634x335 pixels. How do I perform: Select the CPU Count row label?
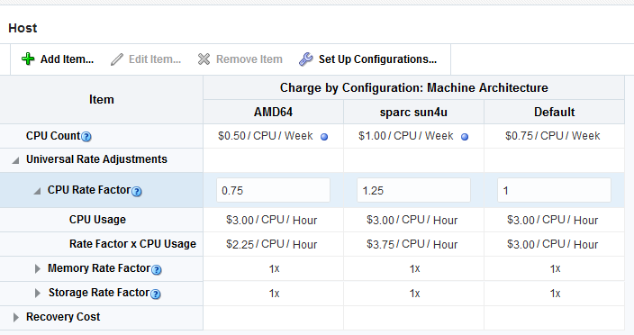tap(53, 136)
